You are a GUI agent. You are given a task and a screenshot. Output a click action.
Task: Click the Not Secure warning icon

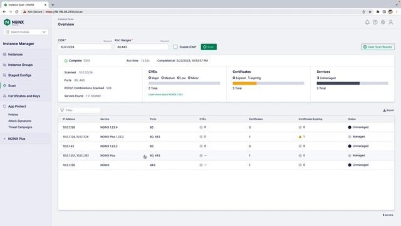tap(25, 12)
